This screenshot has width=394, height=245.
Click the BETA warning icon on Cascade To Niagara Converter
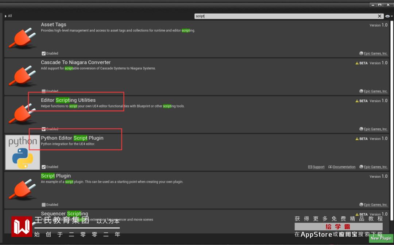(x=357, y=63)
